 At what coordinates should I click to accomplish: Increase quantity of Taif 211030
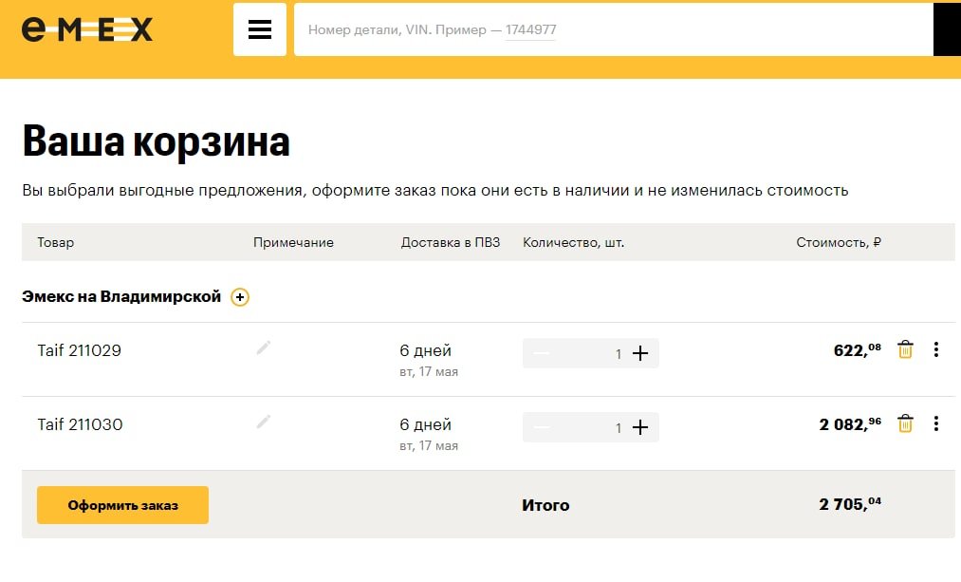click(640, 427)
